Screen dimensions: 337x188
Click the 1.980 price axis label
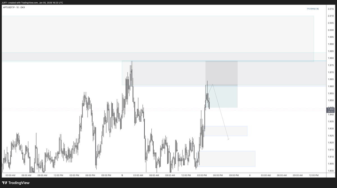click(330, 58)
